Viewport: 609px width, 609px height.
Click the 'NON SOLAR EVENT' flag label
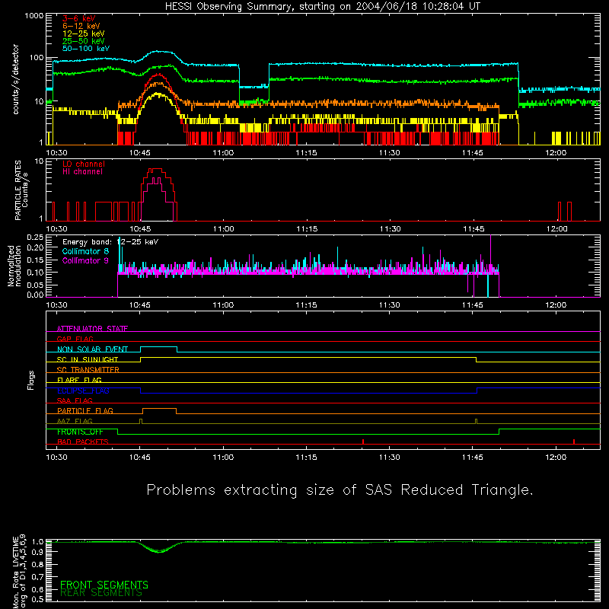click(92, 349)
